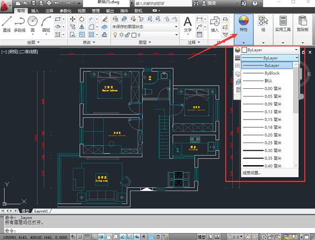315x240 pixels.
Task: Click the Undo arrow in quick access toolbar
Action: tap(57, 3)
